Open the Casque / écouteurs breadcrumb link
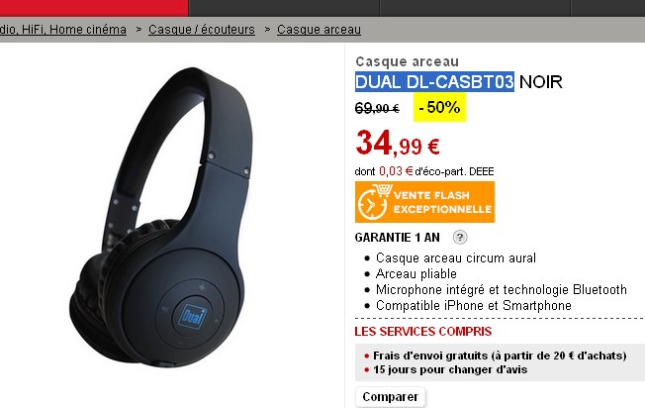Viewport: 645px width, 408px height. [x=202, y=30]
